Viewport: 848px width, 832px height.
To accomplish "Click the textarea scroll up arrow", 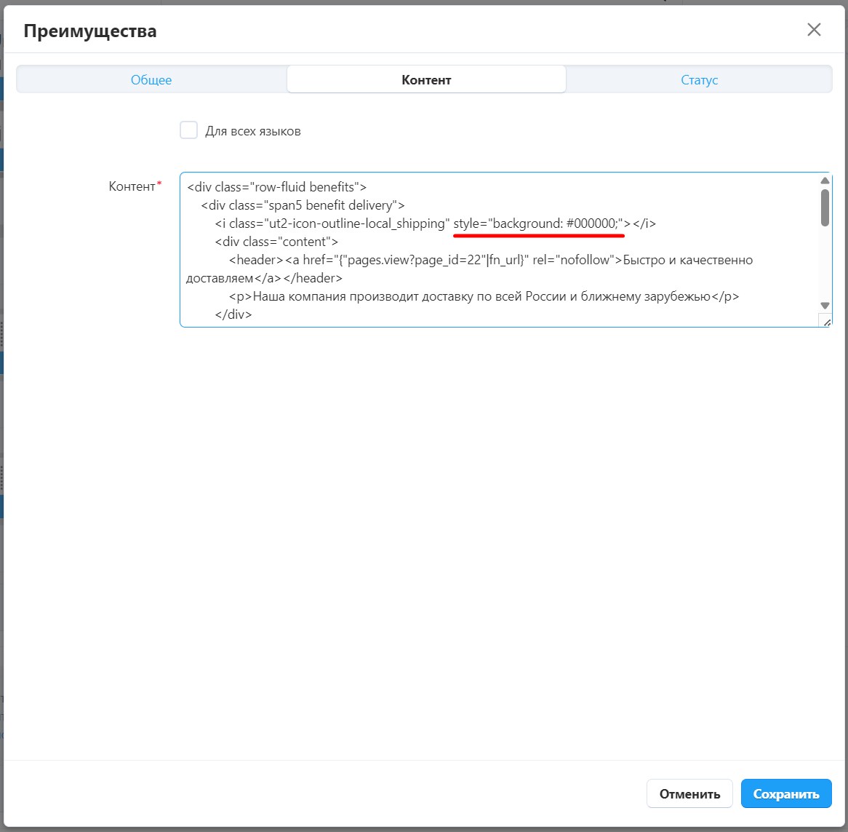I will [825, 181].
